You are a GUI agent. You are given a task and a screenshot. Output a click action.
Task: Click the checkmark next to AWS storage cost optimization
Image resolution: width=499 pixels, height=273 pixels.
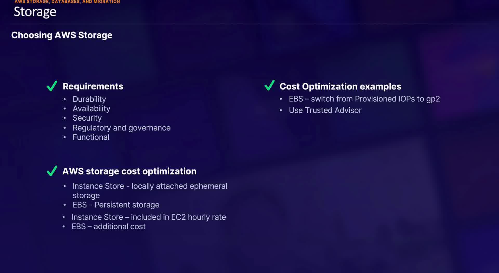tap(52, 171)
